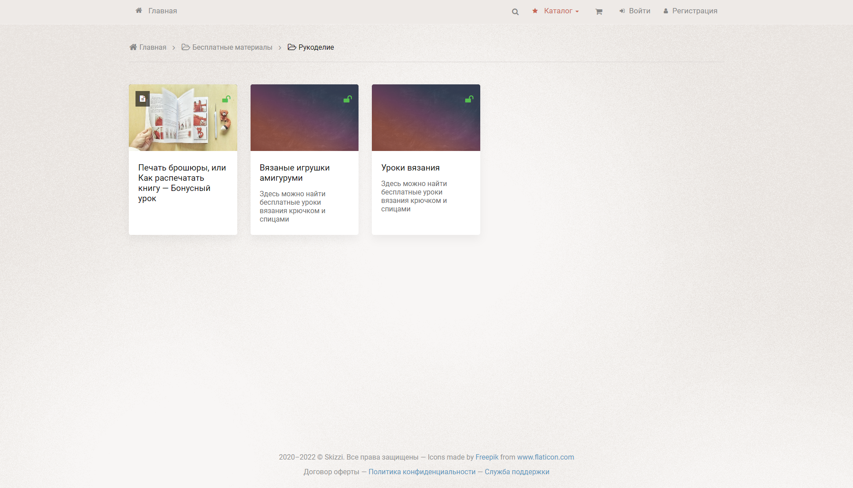The height and width of the screenshot is (488, 853).
Task: Click title Вязаные игрушки амигуруми
Action: click(x=295, y=173)
